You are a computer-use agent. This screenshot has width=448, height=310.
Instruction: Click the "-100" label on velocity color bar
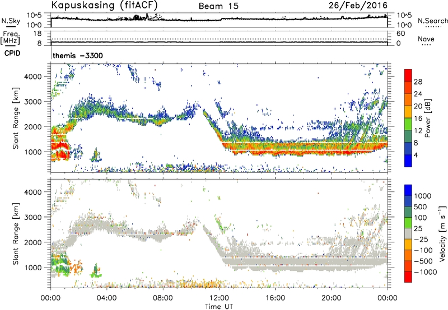click(x=423, y=250)
